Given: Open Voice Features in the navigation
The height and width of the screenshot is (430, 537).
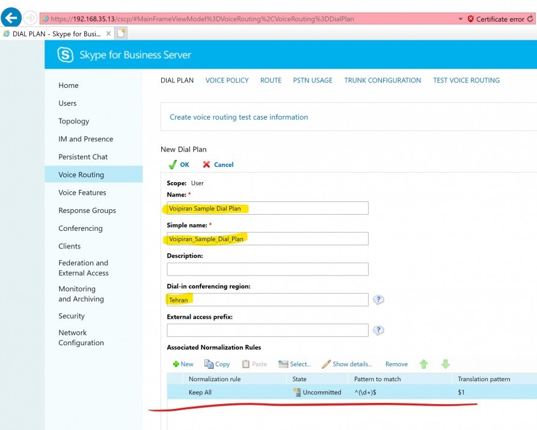Looking at the screenshot, I should pyautogui.click(x=82, y=192).
